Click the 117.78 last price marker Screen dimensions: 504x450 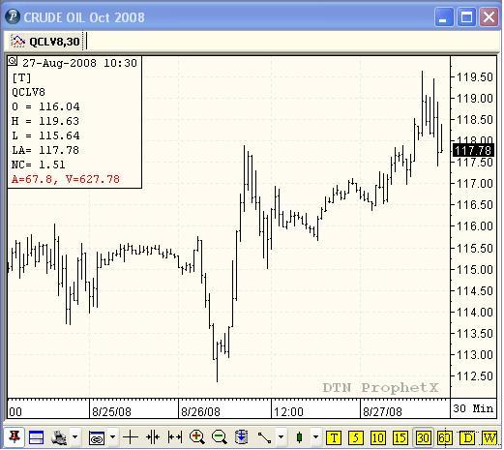(x=473, y=151)
